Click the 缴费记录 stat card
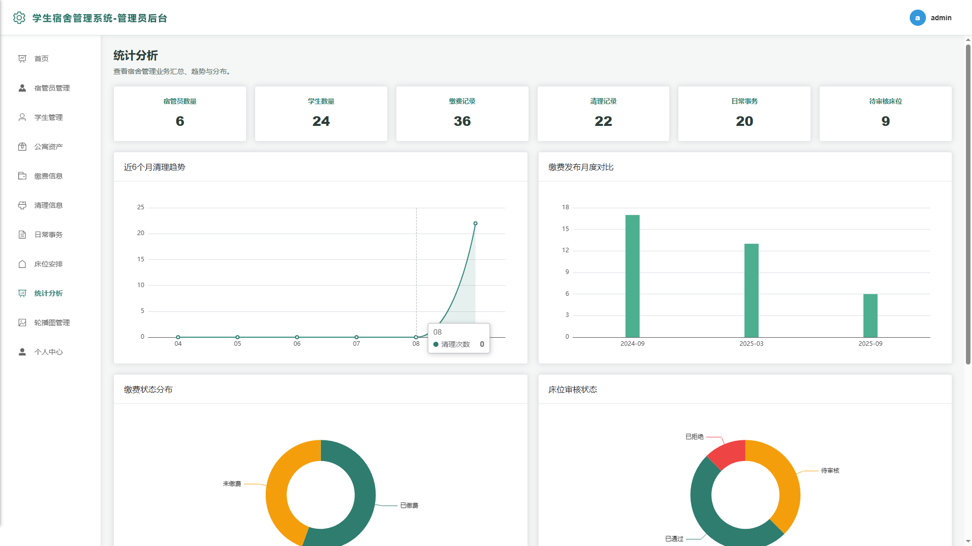972x546 pixels. [462, 114]
